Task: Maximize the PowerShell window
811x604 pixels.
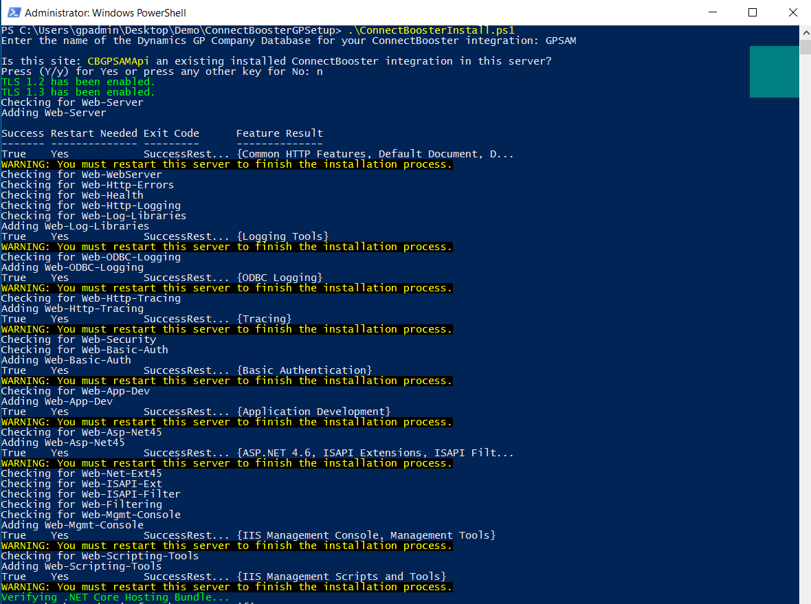Action: pos(753,12)
